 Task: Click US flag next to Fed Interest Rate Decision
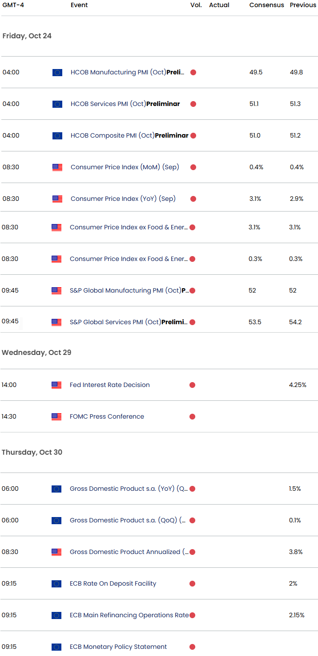[x=56, y=385]
